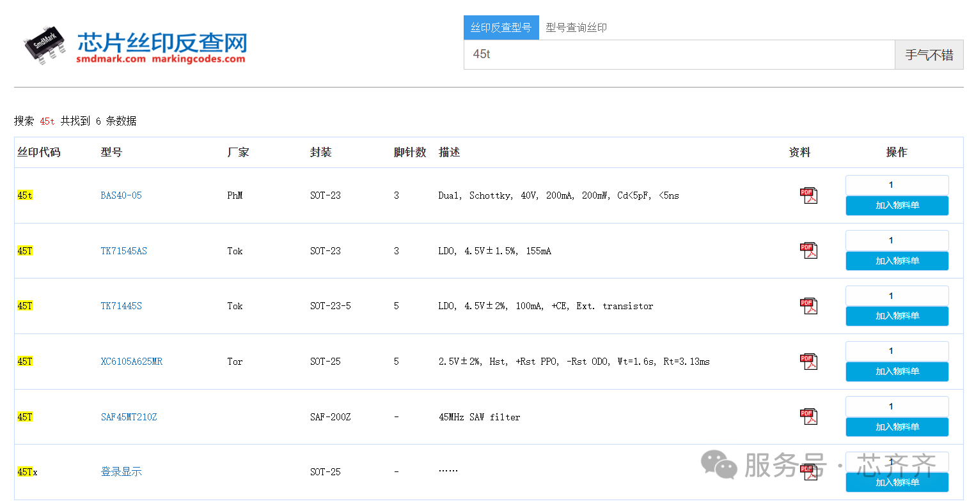Click the Dual, Schottky, 40V description
Image resolution: width=967 pixels, height=504 pixels.
point(559,195)
